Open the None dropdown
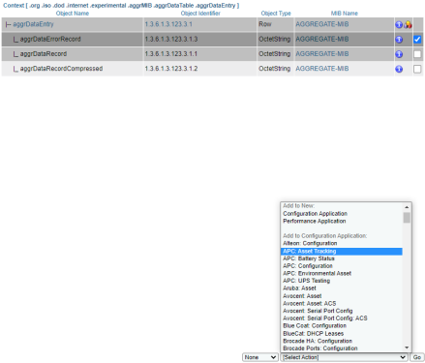 click(260, 357)
